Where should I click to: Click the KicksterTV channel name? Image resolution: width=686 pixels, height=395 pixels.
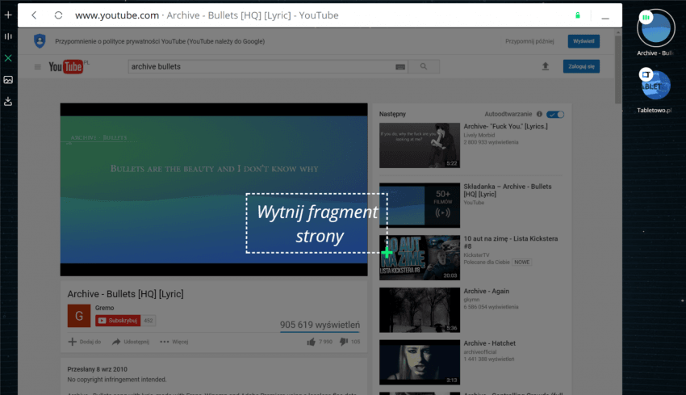(476, 255)
